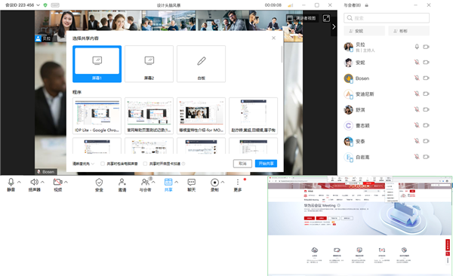Unmute 曹志颖 via muted mic icon
This screenshot has width=453, height=276.
click(417, 125)
